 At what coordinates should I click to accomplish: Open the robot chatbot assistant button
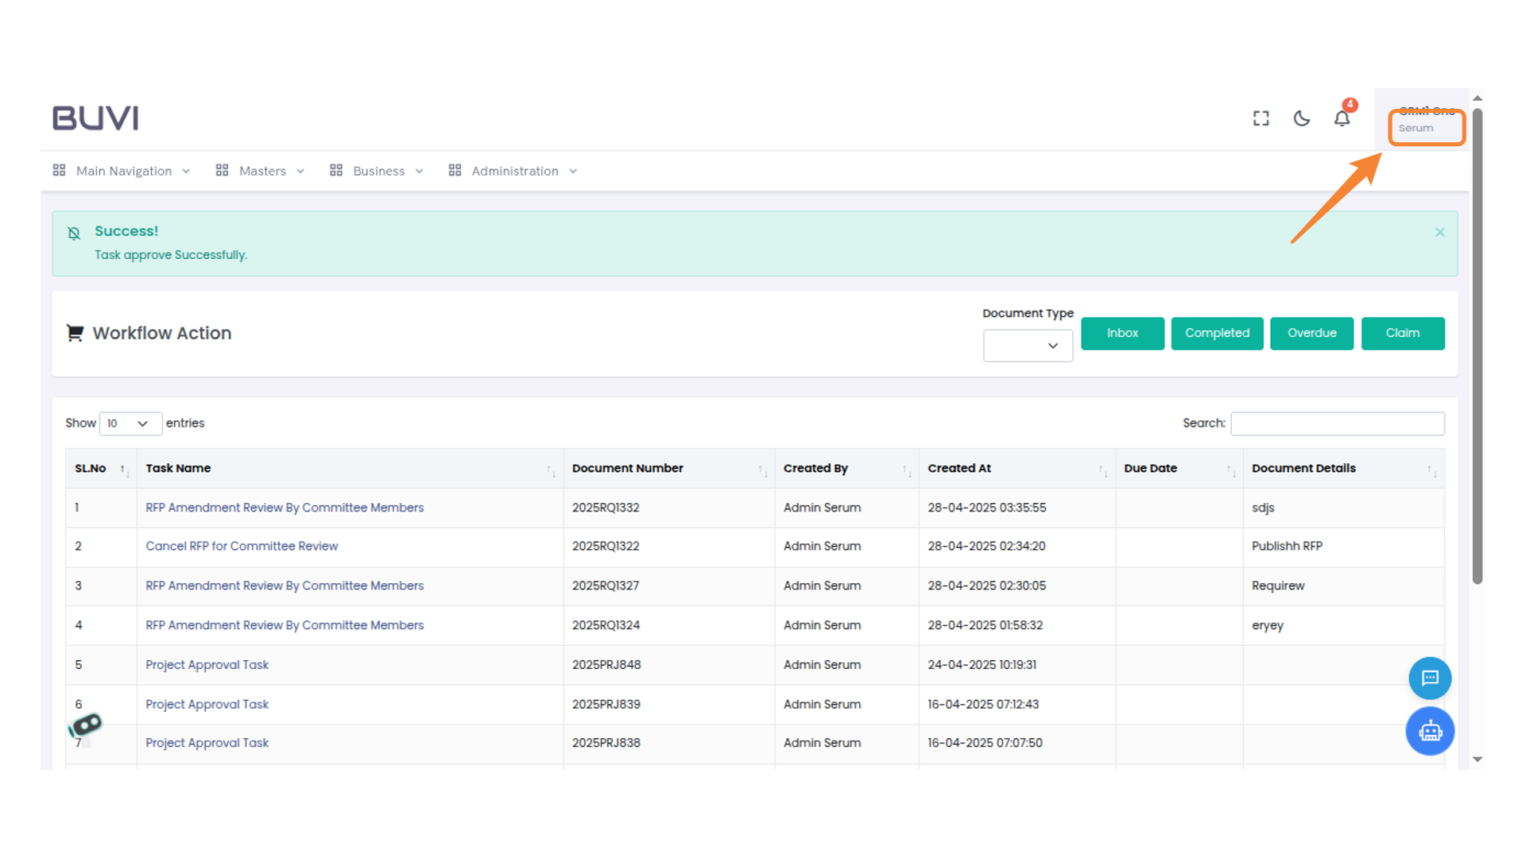pyautogui.click(x=1430, y=731)
